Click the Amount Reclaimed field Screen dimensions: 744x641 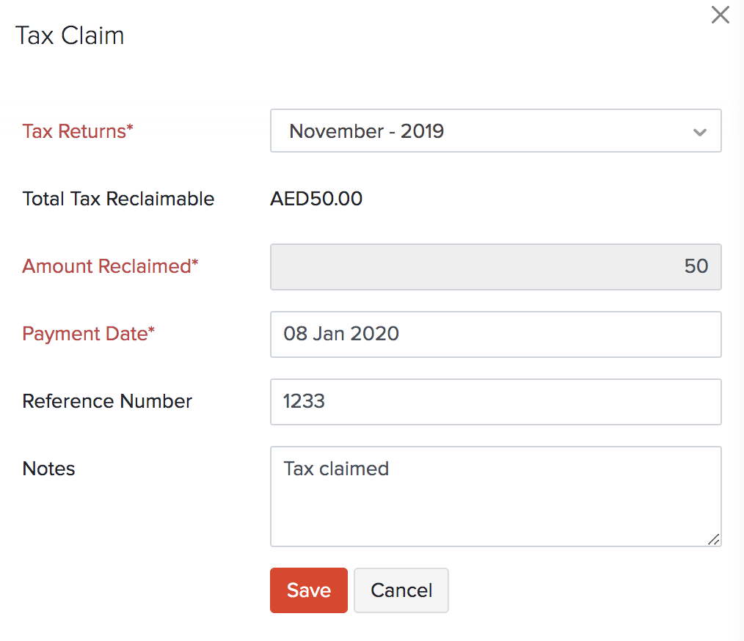pyautogui.click(x=495, y=267)
